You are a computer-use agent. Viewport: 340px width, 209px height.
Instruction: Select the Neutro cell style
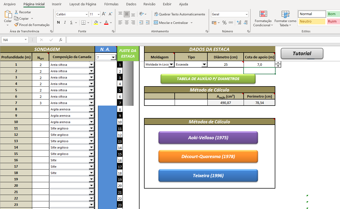tap(312, 21)
